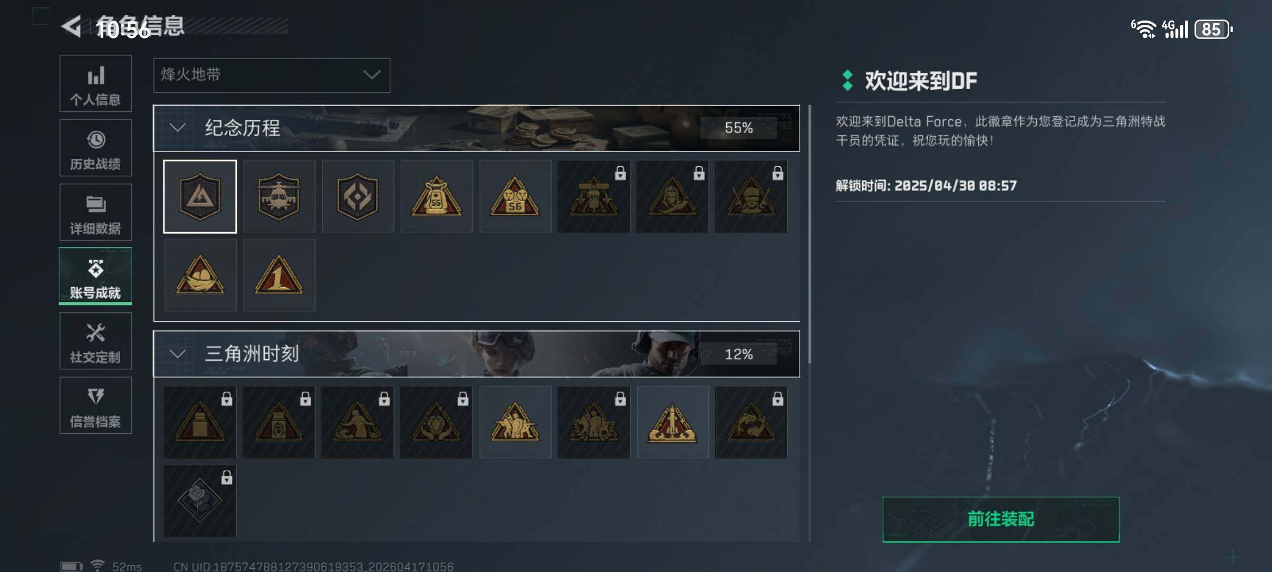Open the 信誉档案 tab

[x=95, y=405]
